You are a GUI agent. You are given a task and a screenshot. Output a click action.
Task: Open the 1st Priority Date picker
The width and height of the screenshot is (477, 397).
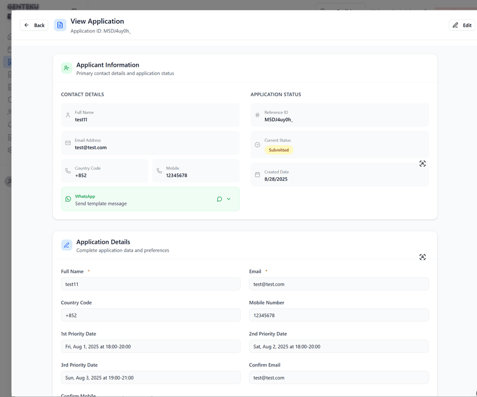point(150,346)
